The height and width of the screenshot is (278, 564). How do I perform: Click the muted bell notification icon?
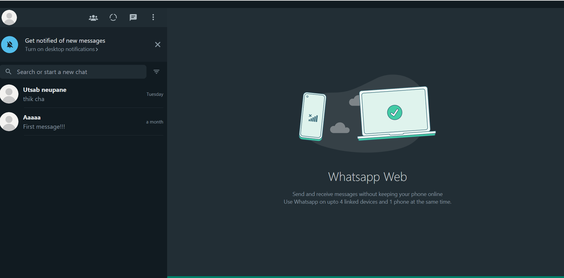click(x=10, y=45)
